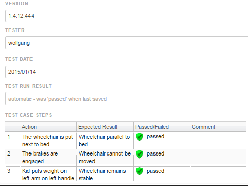Click the Comment column header

[218, 127]
